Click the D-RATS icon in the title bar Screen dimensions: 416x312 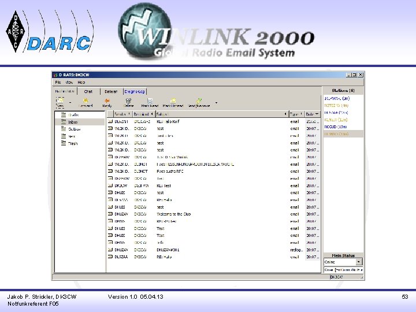coord(55,75)
